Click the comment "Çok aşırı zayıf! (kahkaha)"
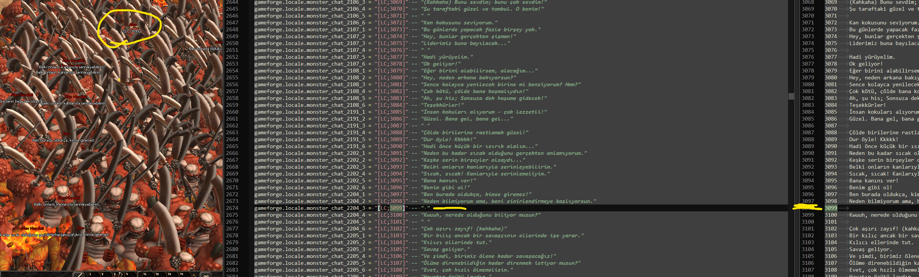Image resolution: width=919 pixels, height=277 pixels. pos(464,229)
